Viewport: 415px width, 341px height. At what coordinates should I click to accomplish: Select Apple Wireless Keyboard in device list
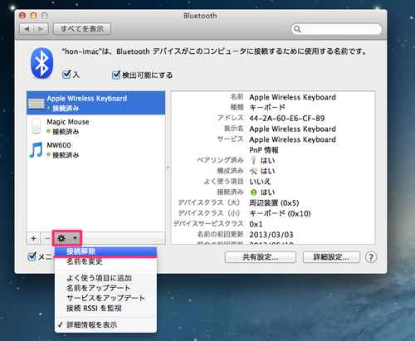[96, 103]
